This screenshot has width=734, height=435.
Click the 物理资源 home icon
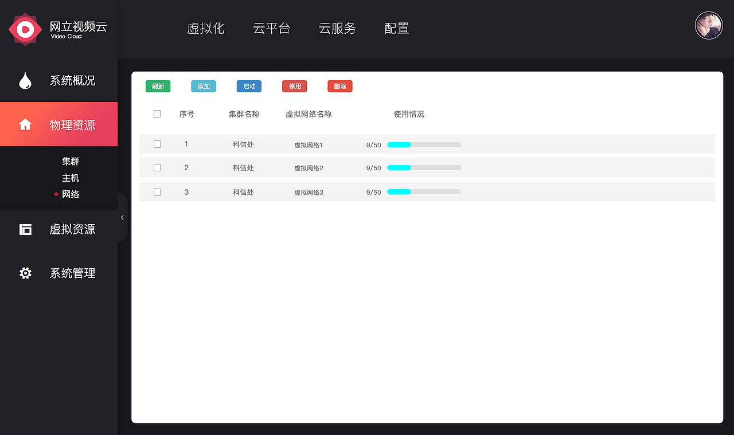pyautogui.click(x=25, y=123)
